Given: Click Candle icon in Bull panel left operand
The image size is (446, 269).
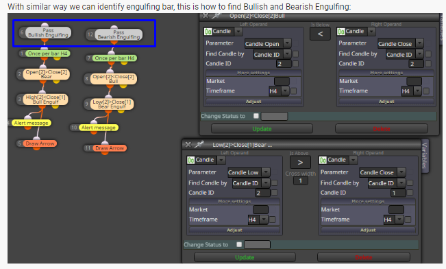Looking at the screenshot, I should pos(208,32).
